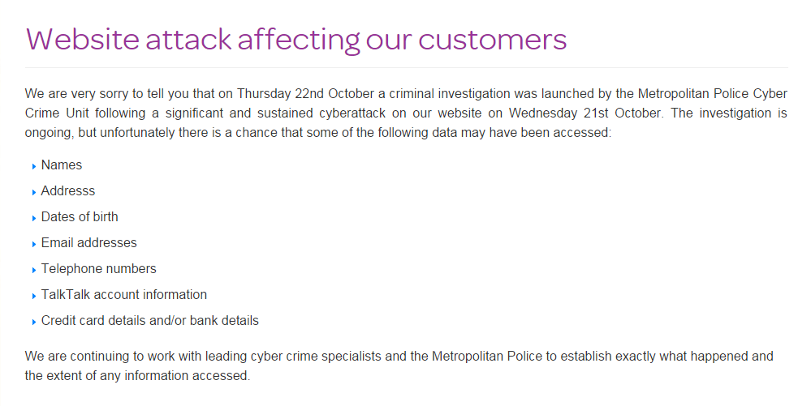The image size is (811, 406).
Task: Click the arrow bullet beside Dates of birth
Action: pos(34,218)
